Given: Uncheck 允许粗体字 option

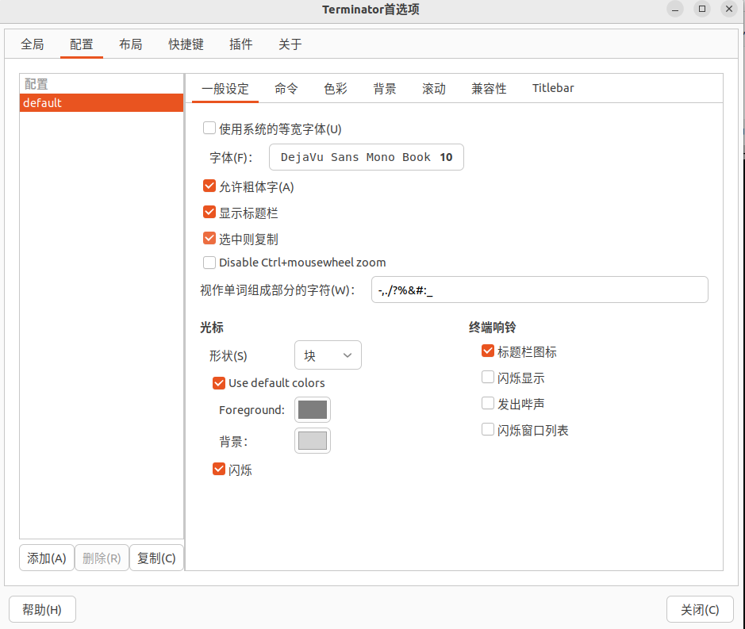Looking at the screenshot, I should pyautogui.click(x=210, y=187).
